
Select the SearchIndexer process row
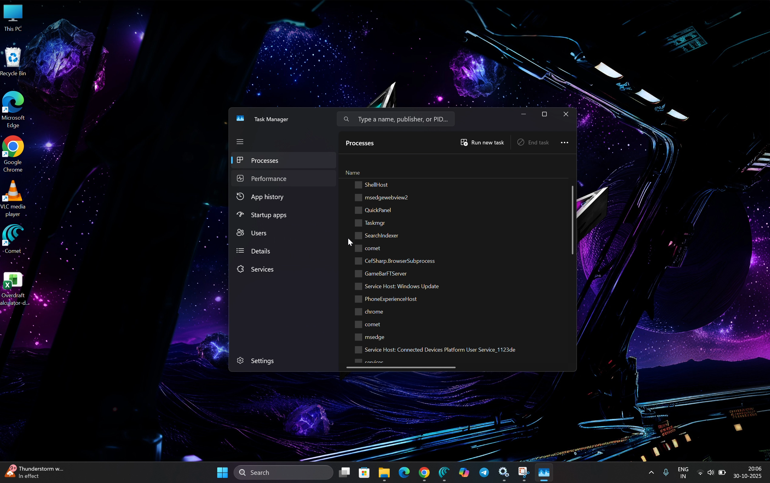pyautogui.click(x=381, y=236)
